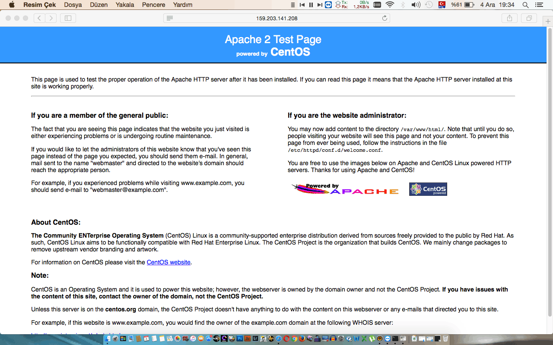
Task: Open the Yardım menu
Action: click(x=183, y=5)
